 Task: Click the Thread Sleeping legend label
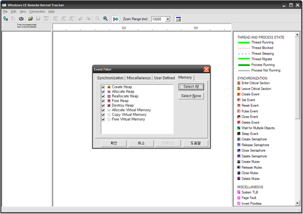pos(263,54)
